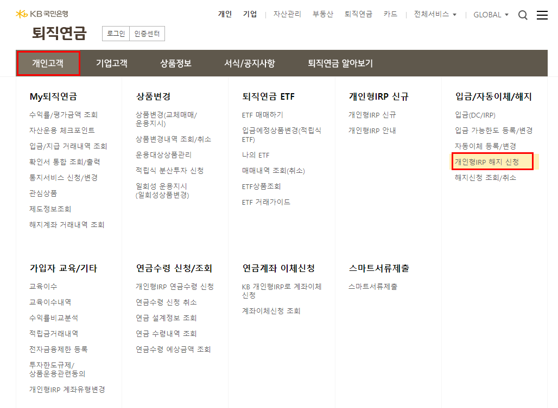Click the 로그인 button
The height and width of the screenshot is (408, 558).
(116, 34)
